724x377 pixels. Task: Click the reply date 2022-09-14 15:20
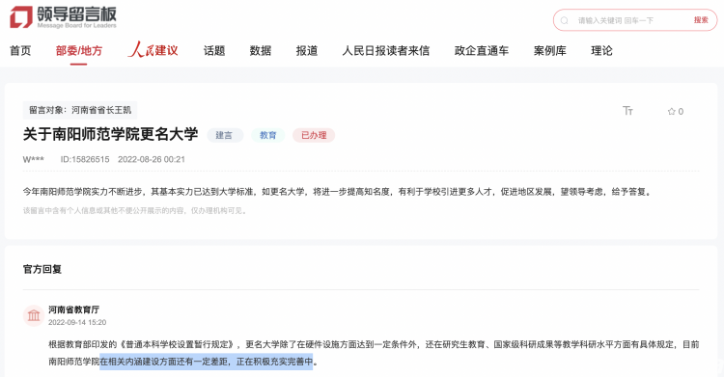77,323
